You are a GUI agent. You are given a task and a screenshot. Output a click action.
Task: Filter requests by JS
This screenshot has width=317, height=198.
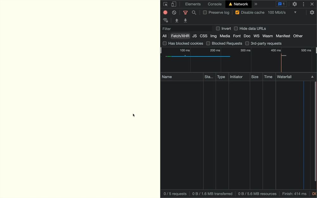pos(195,36)
